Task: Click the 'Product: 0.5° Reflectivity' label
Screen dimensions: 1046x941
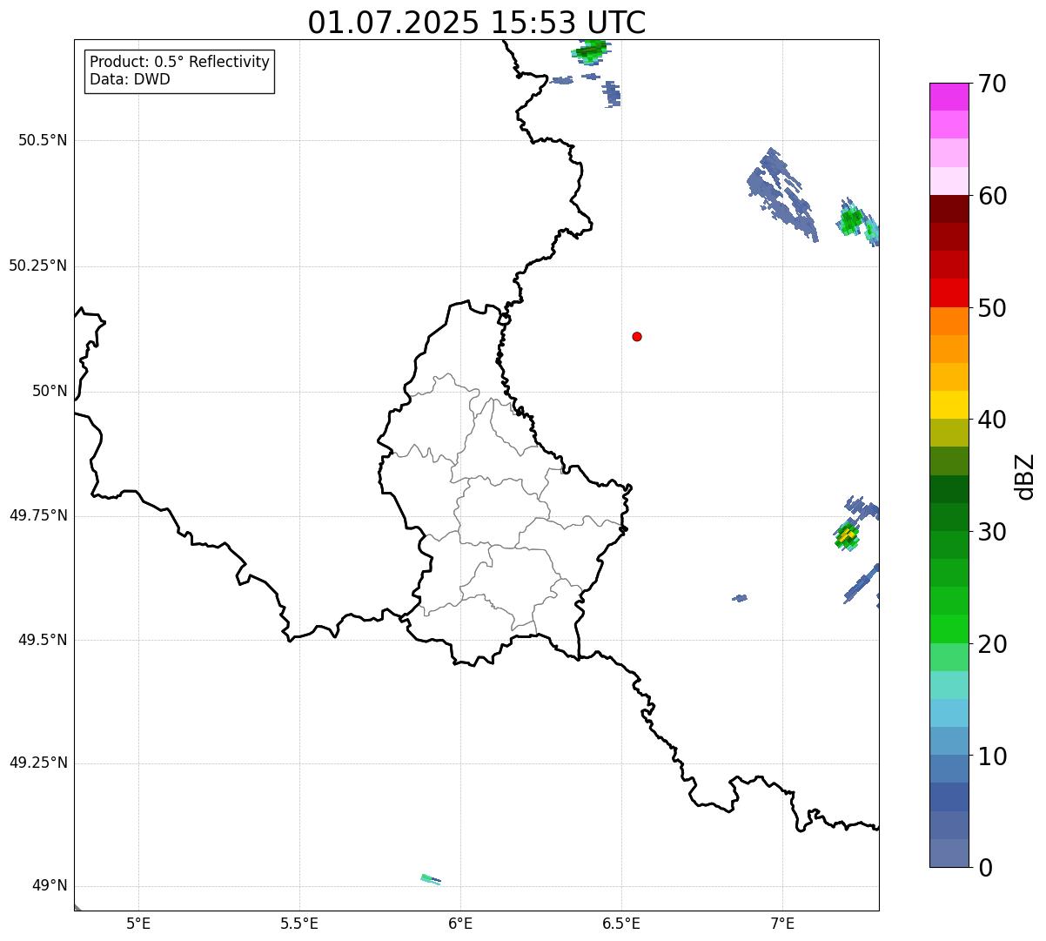Action: pyautogui.click(x=179, y=62)
